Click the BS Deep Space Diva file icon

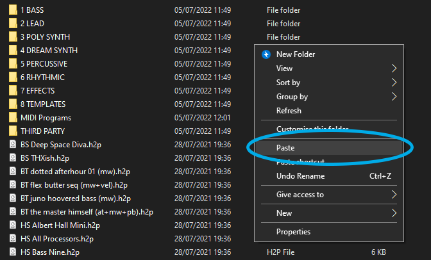[13, 145]
